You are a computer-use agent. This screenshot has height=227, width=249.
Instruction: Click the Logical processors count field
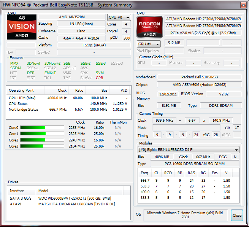pyautogui.click(x=126, y=31)
